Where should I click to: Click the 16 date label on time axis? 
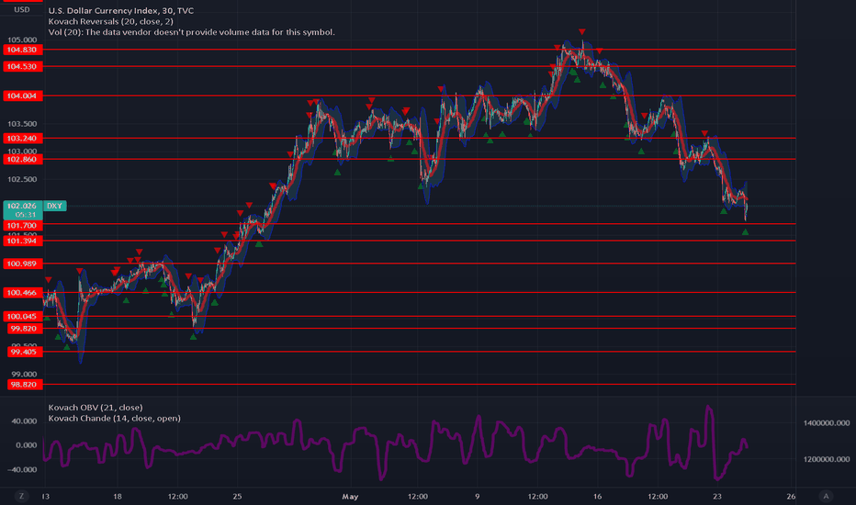tap(597, 496)
